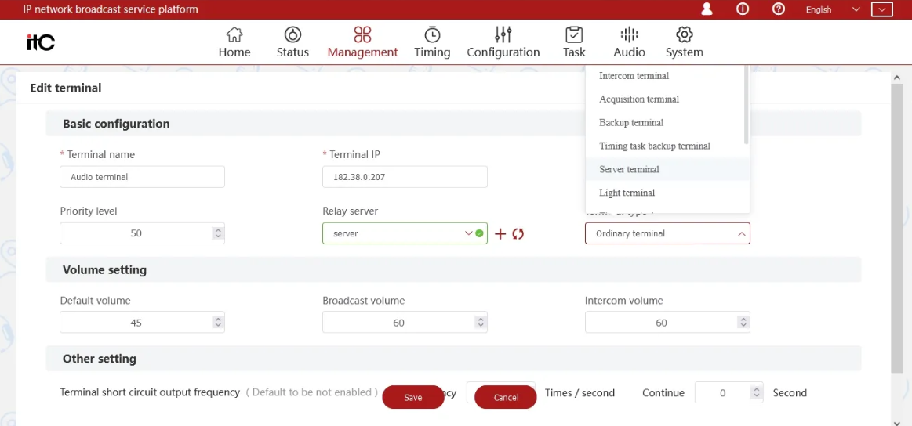The height and width of the screenshot is (426, 912).
Task: Open the Configuration sliders icon
Action: [x=503, y=35]
